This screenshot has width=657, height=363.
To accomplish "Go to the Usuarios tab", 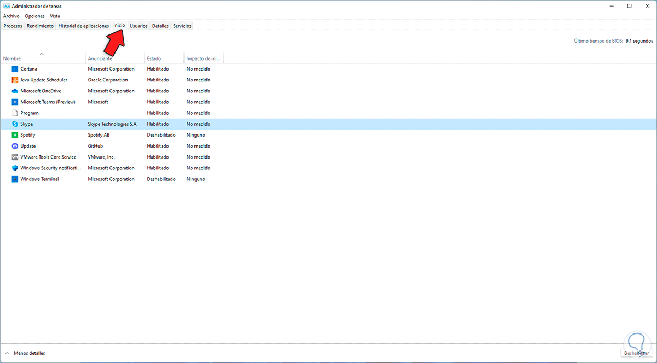I will click(x=139, y=26).
